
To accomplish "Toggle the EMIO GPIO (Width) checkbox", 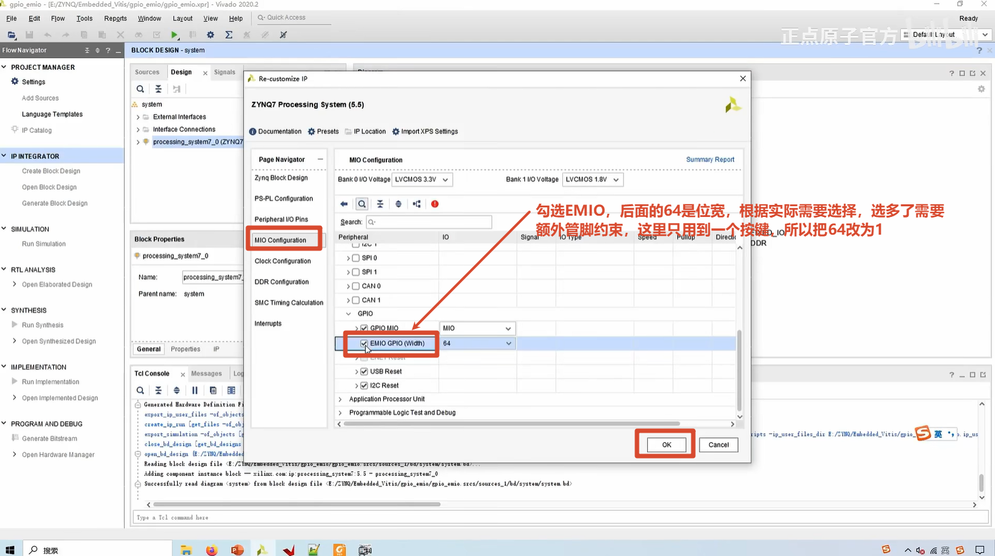I will (364, 343).
